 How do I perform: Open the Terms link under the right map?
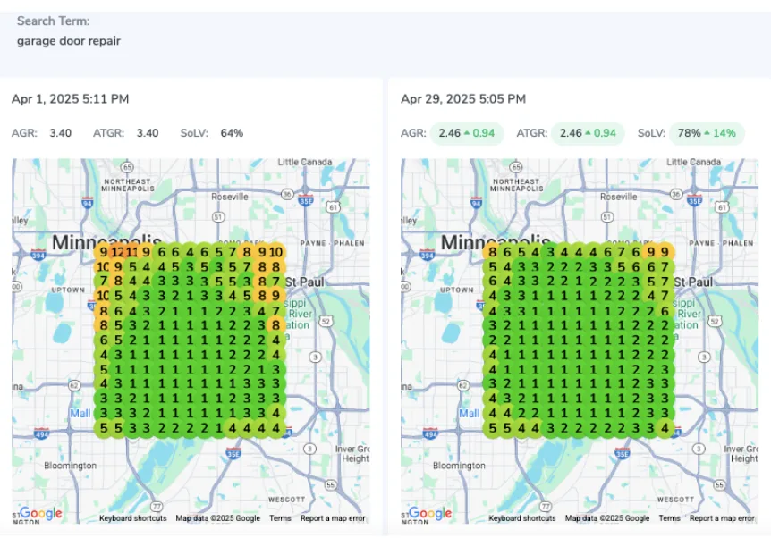(x=669, y=518)
